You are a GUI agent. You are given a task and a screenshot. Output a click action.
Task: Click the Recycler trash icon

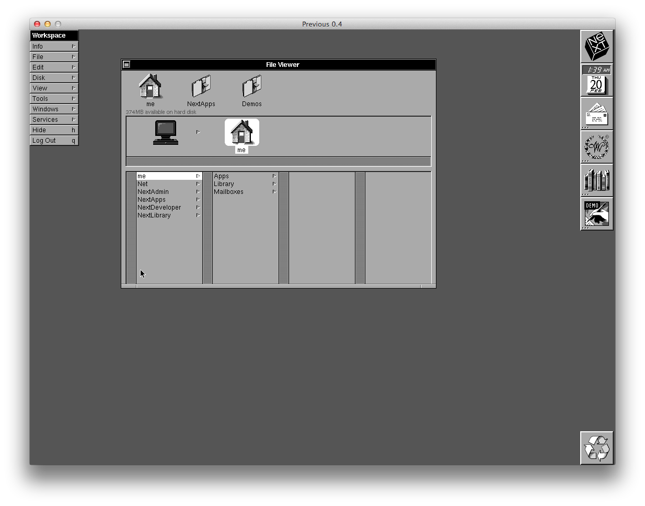point(596,448)
